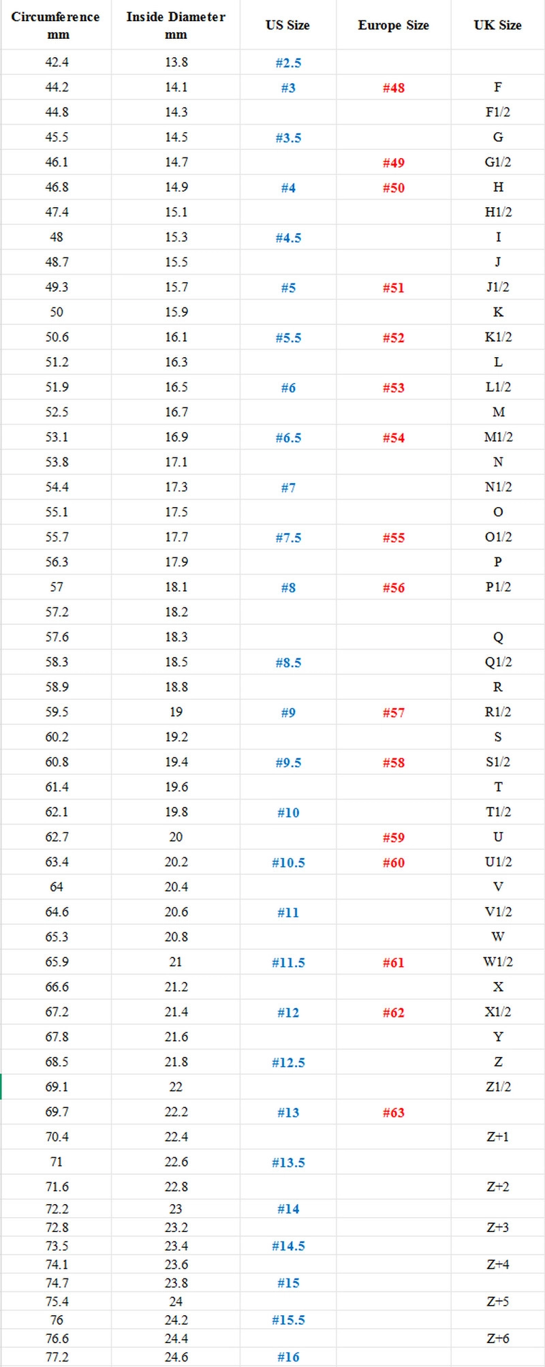
Task: Click the UK Size column header
Action: click(x=497, y=25)
